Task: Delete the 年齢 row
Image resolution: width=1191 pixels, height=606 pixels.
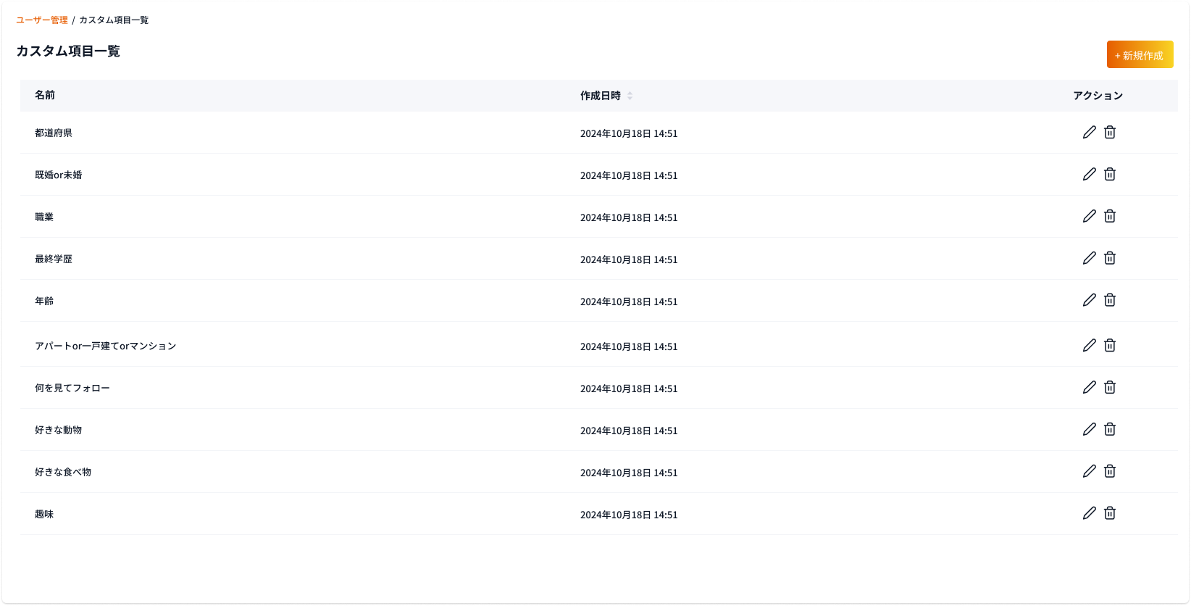Action: 1110,300
